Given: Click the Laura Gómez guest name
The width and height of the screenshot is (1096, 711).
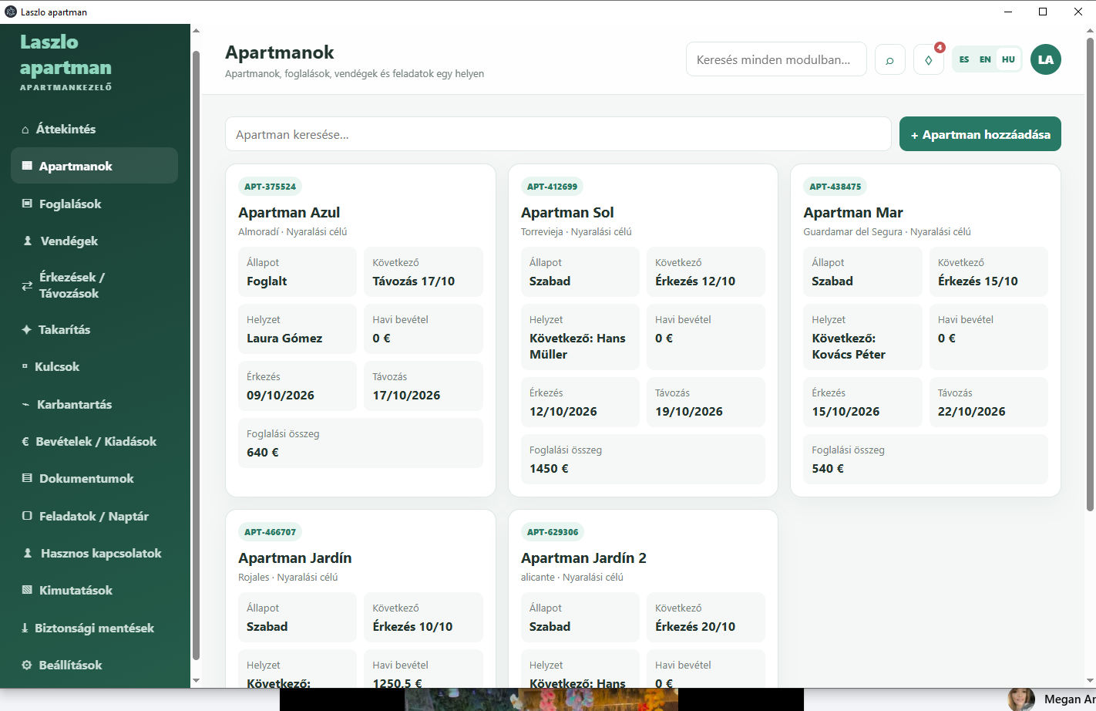Looking at the screenshot, I should pos(284,339).
